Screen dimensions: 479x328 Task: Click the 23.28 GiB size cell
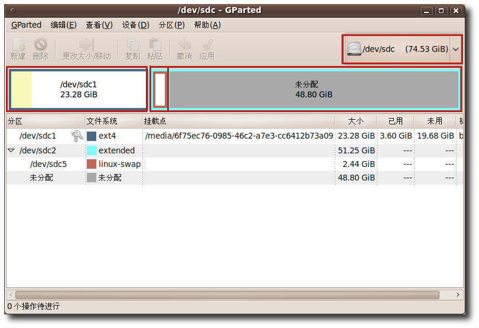356,136
